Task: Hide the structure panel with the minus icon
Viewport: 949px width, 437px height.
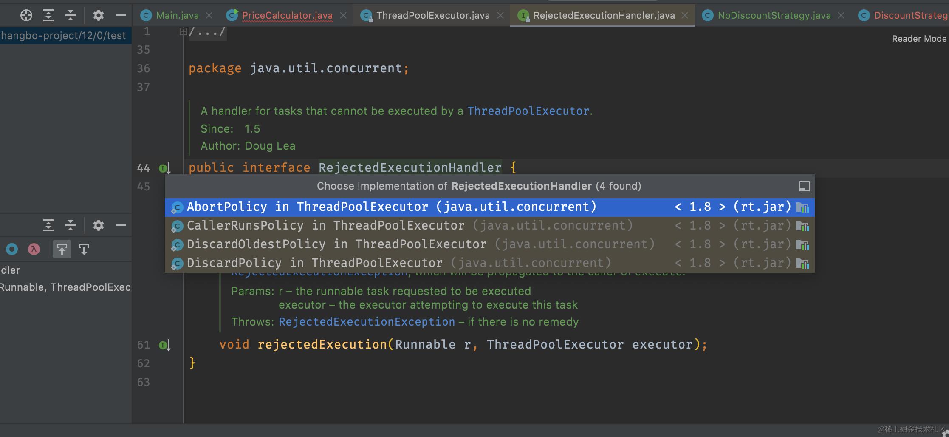Action: pos(121,225)
